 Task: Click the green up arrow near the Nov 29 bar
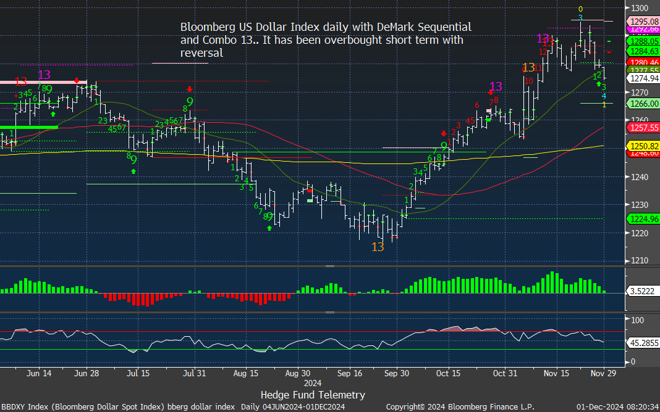599,84
